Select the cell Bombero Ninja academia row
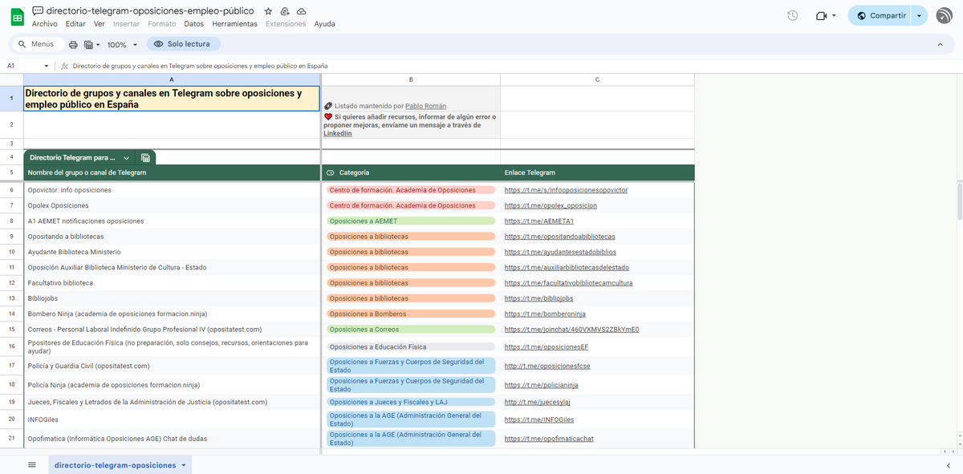This screenshot has height=474, width=963. click(x=172, y=314)
